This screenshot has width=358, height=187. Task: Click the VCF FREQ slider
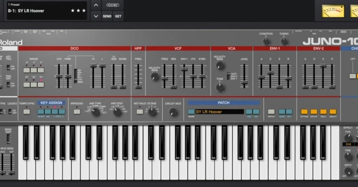[164, 76]
